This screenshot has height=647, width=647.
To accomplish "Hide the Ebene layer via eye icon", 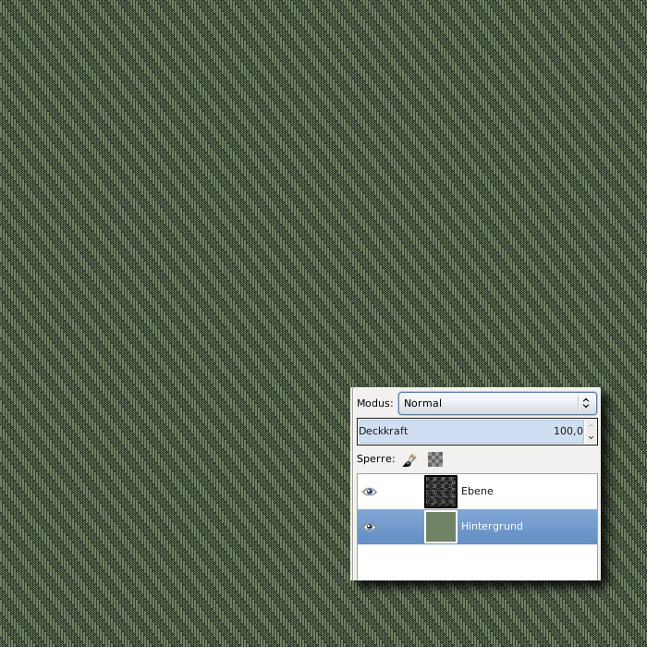I will click(x=370, y=492).
